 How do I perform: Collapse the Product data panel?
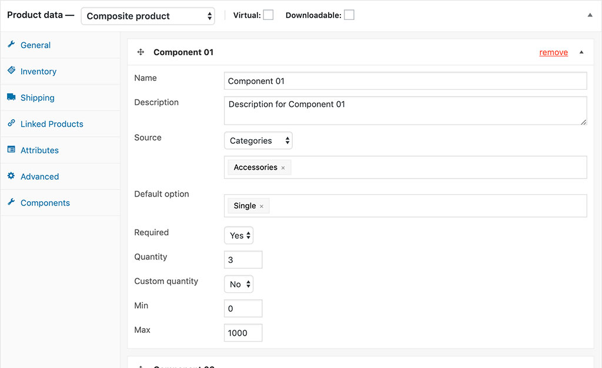pos(590,15)
